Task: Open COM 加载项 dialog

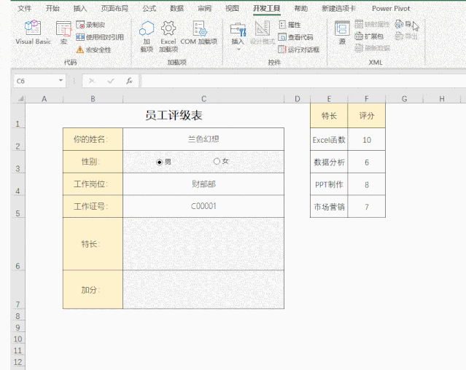Action: point(199,33)
